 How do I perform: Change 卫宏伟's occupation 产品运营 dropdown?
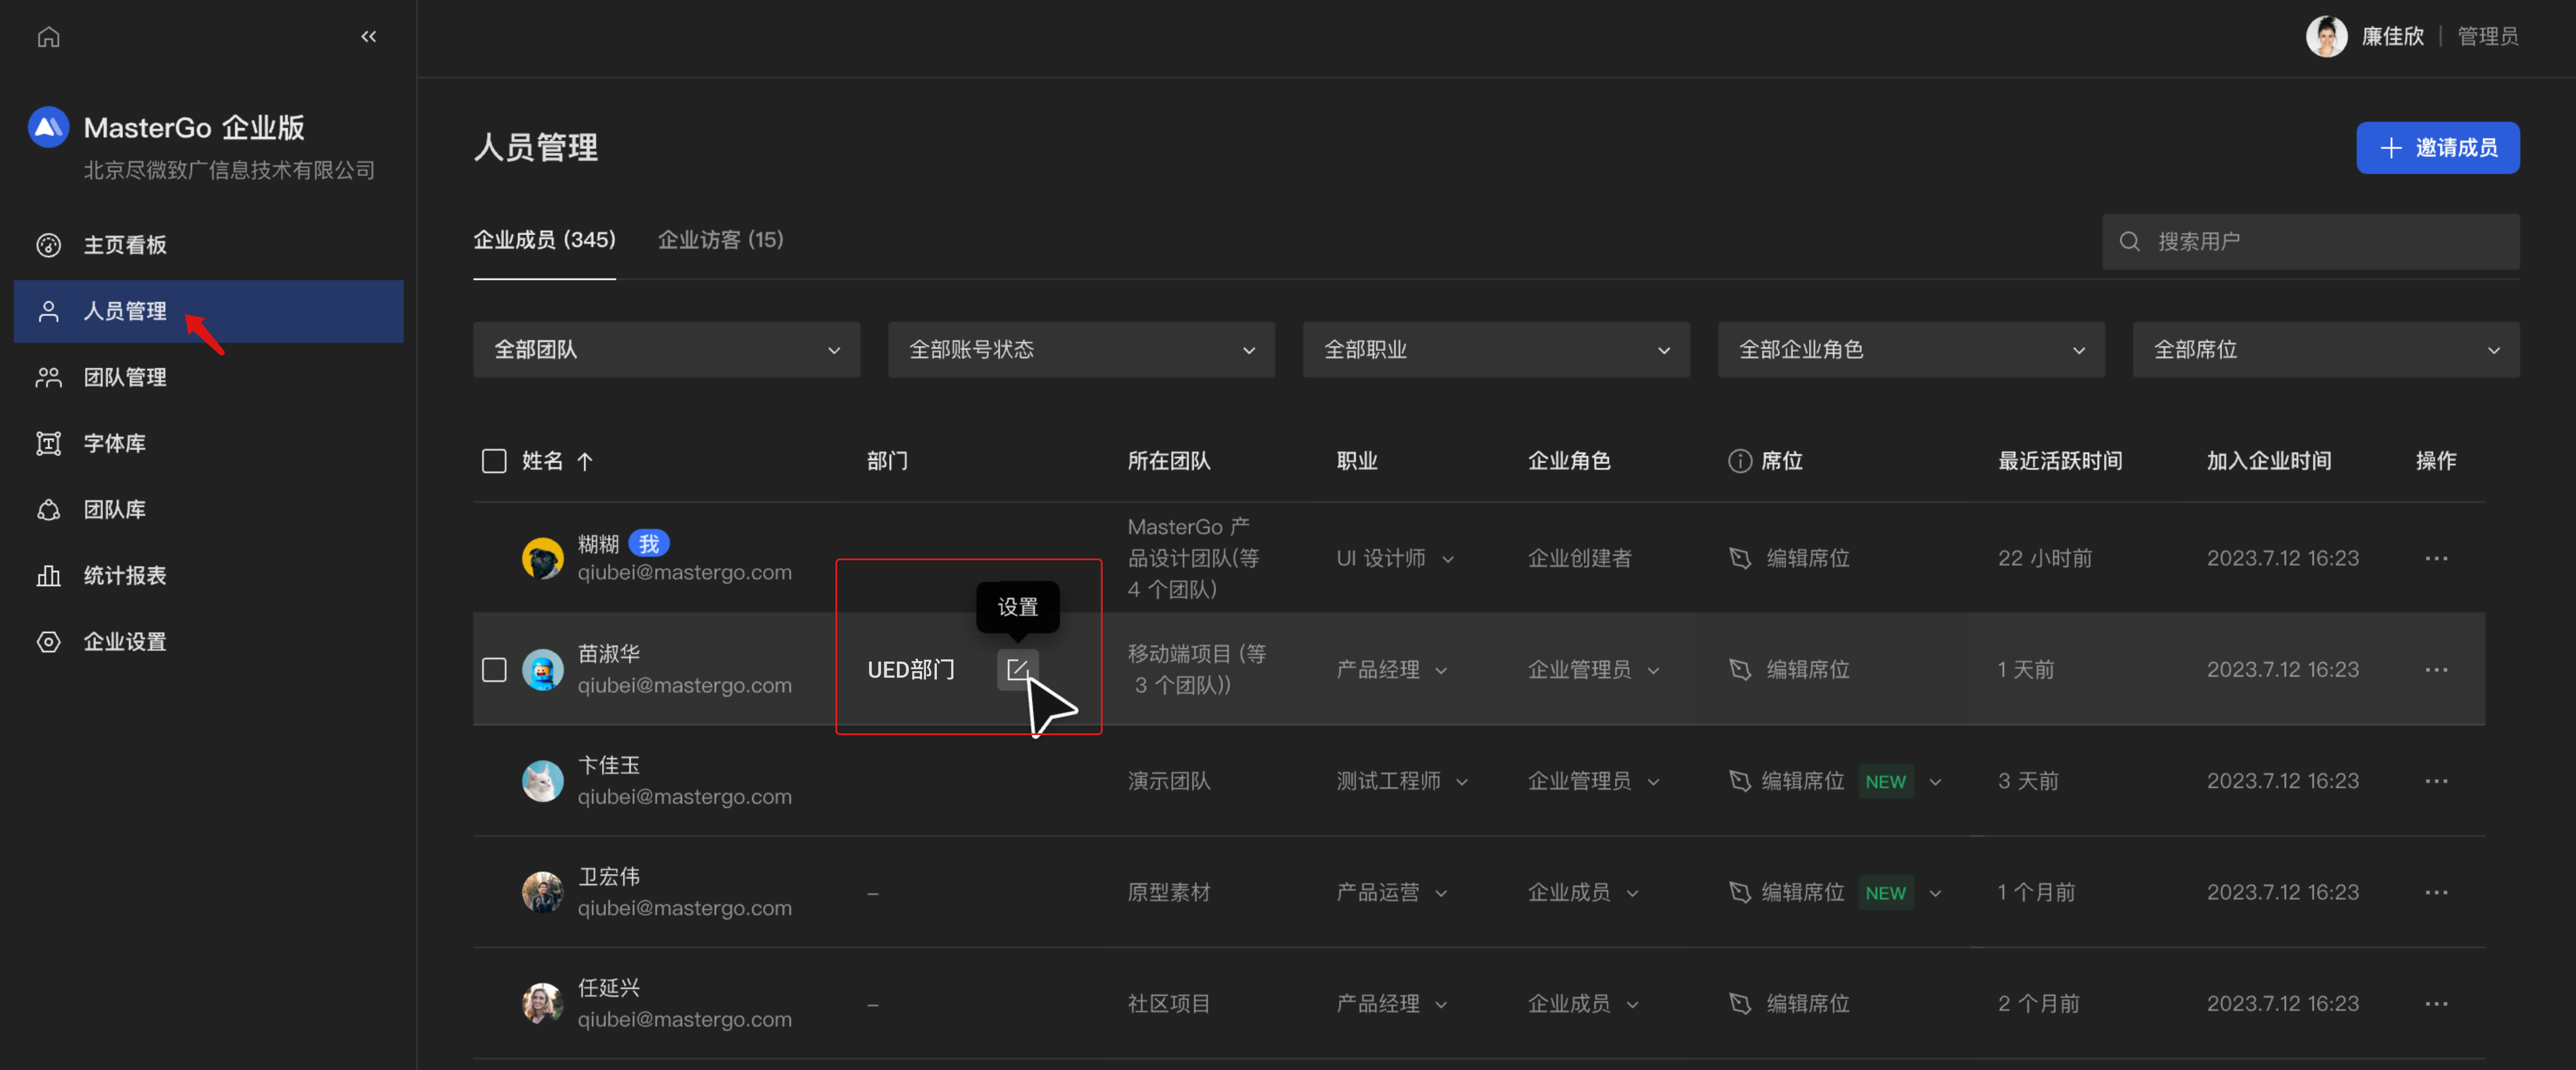pyautogui.click(x=1392, y=892)
